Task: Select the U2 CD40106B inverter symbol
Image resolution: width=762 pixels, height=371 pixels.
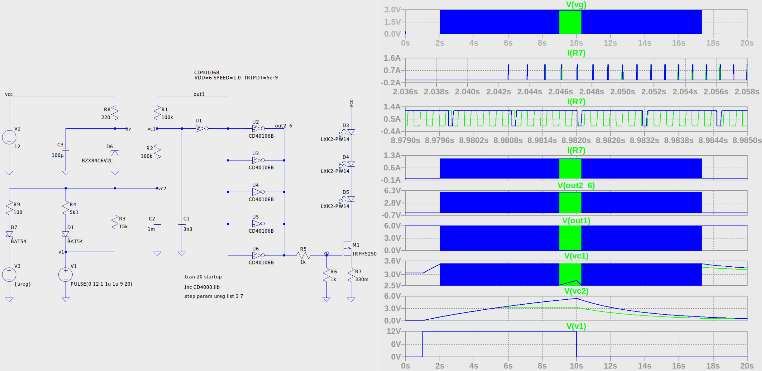Action: click(258, 128)
